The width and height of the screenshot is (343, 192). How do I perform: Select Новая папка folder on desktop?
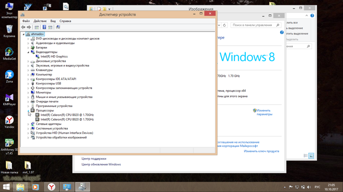point(9,167)
